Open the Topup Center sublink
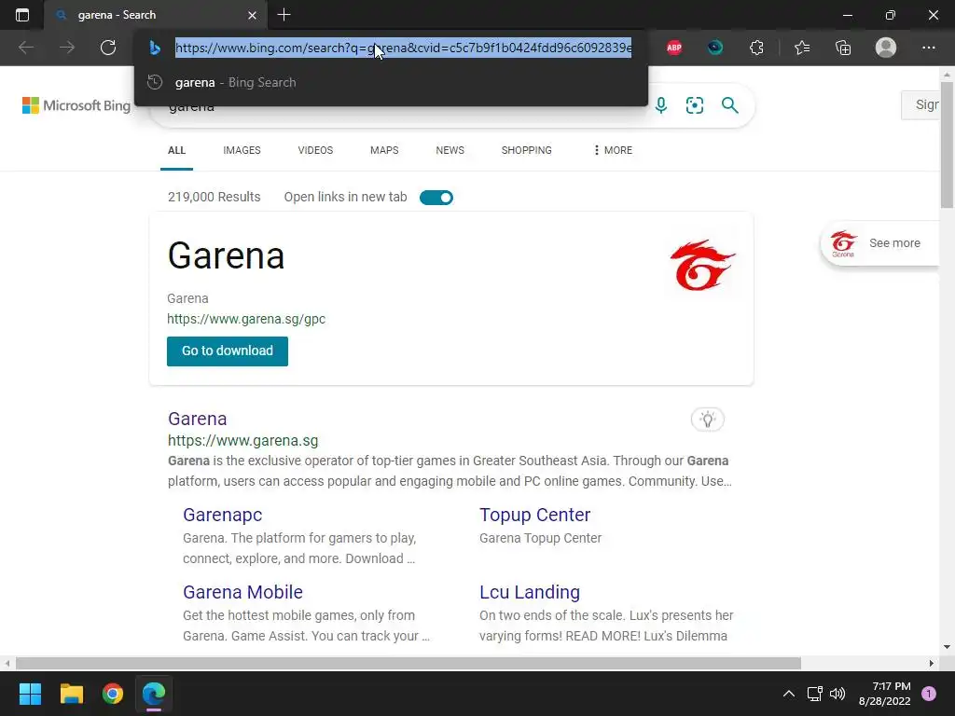This screenshot has width=955, height=716. [x=534, y=515]
